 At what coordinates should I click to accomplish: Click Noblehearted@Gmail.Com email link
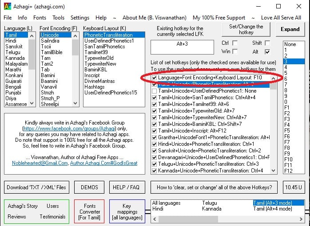click(40, 163)
